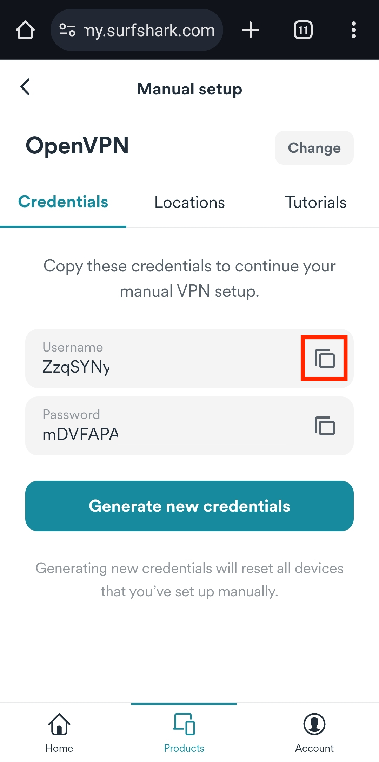The image size is (379, 762).
Task: Go to Home in bottom navigation
Action: coord(59,733)
